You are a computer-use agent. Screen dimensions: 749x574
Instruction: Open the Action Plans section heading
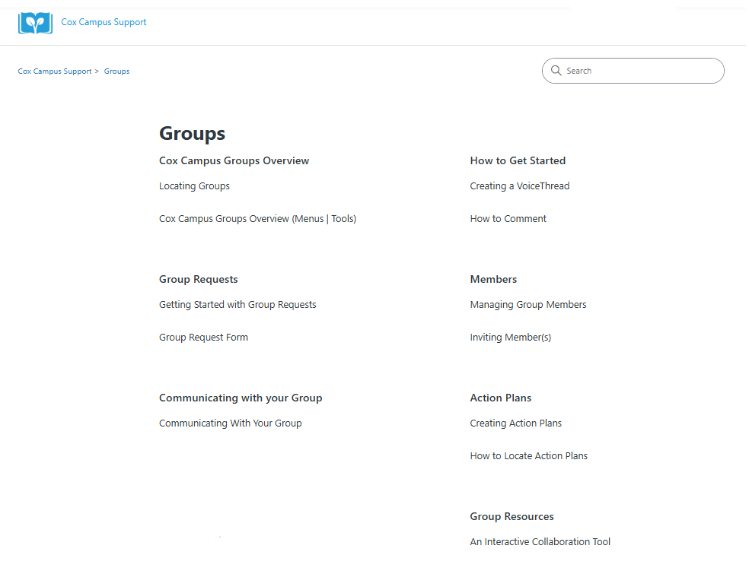click(501, 398)
